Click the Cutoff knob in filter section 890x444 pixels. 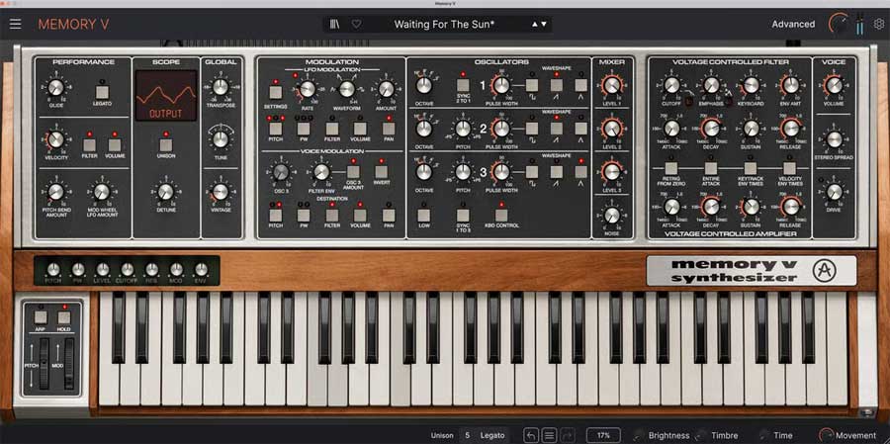(x=672, y=85)
